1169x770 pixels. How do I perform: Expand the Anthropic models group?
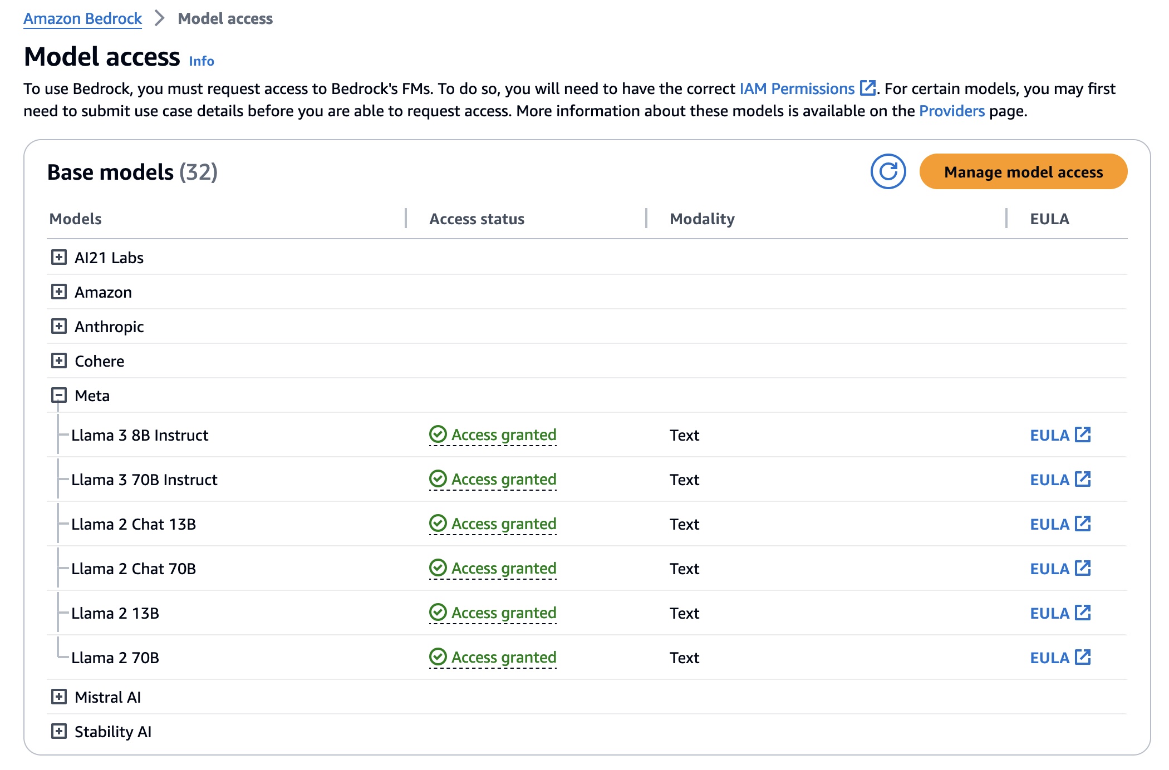pyautogui.click(x=59, y=326)
